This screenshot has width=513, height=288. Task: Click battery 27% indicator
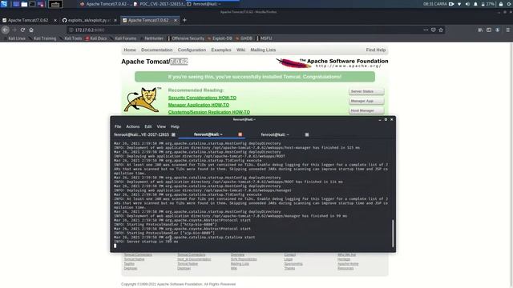tap(488, 4)
